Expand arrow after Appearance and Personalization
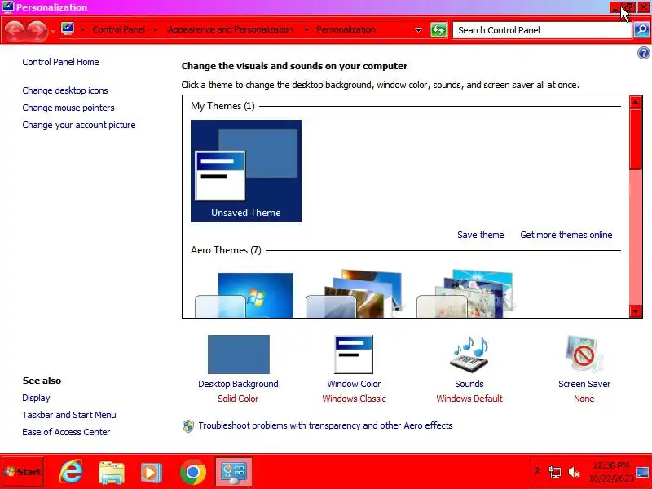 pos(306,30)
